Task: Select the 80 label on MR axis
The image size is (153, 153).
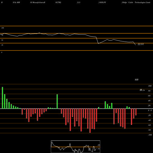Action: pos(149,91)
